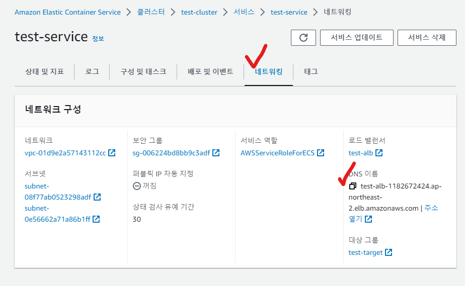Click the 네트워크 구성 heading

53,109
